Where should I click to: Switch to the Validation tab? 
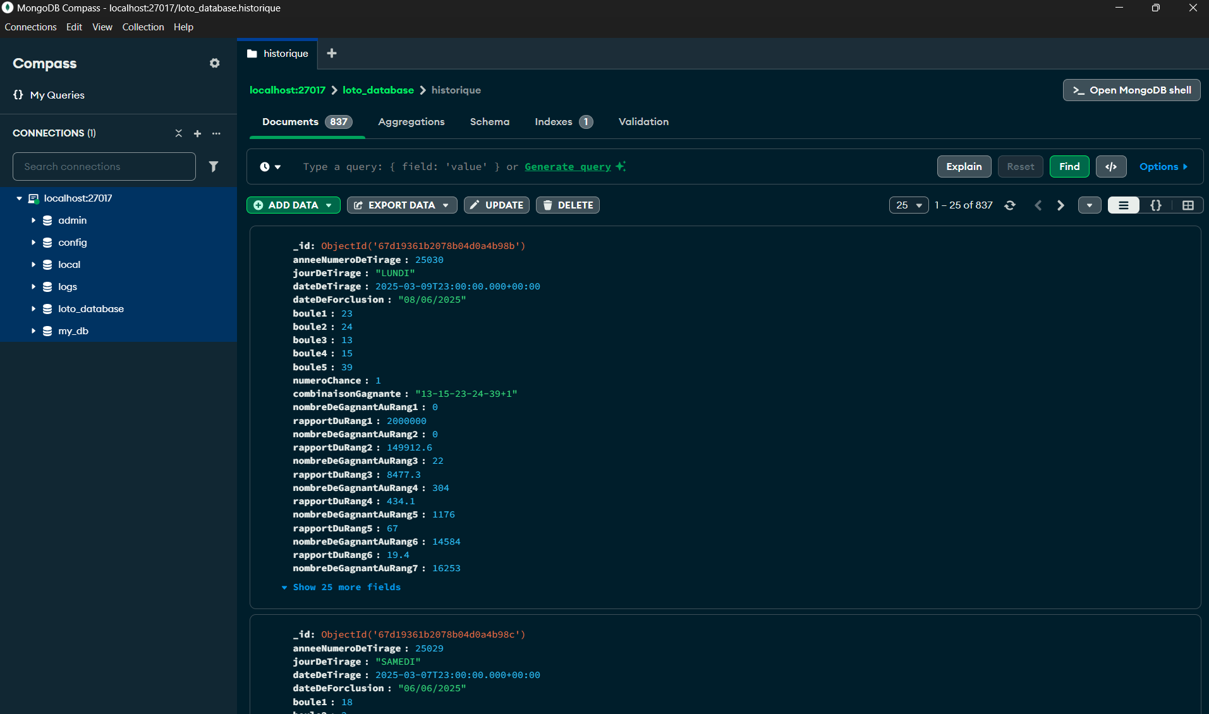[x=643, y=122]
